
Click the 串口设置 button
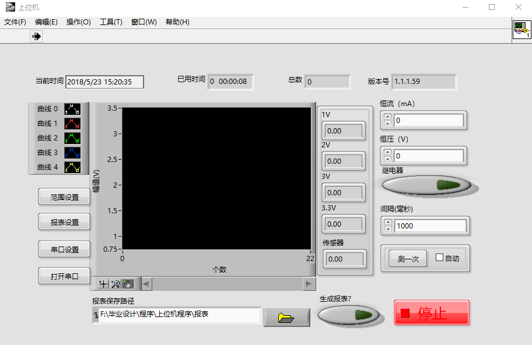[x=64, y=249]
